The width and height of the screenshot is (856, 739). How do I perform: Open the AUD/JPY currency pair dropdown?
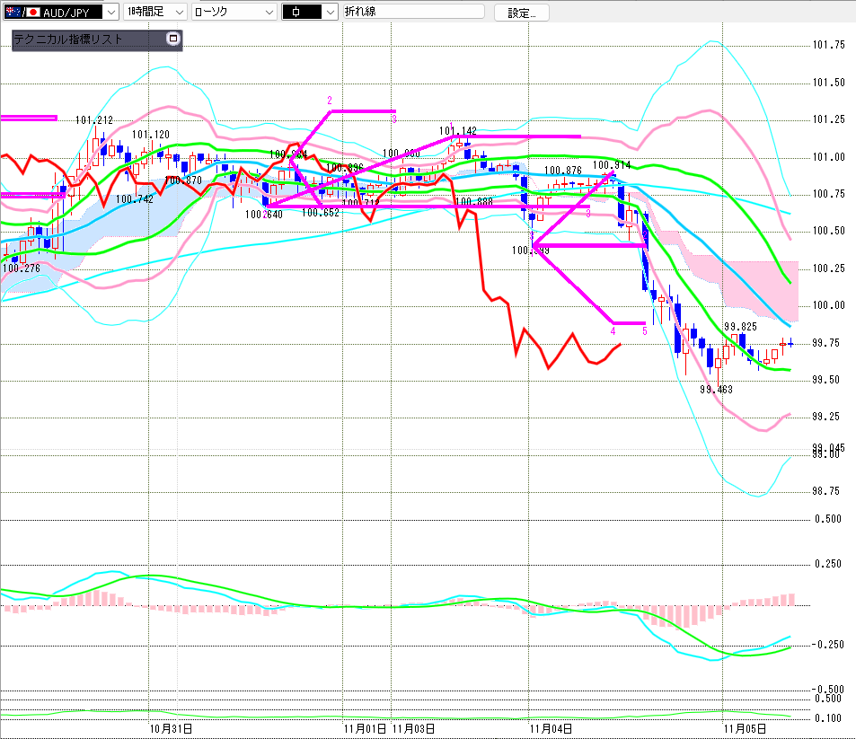[110, 12]
